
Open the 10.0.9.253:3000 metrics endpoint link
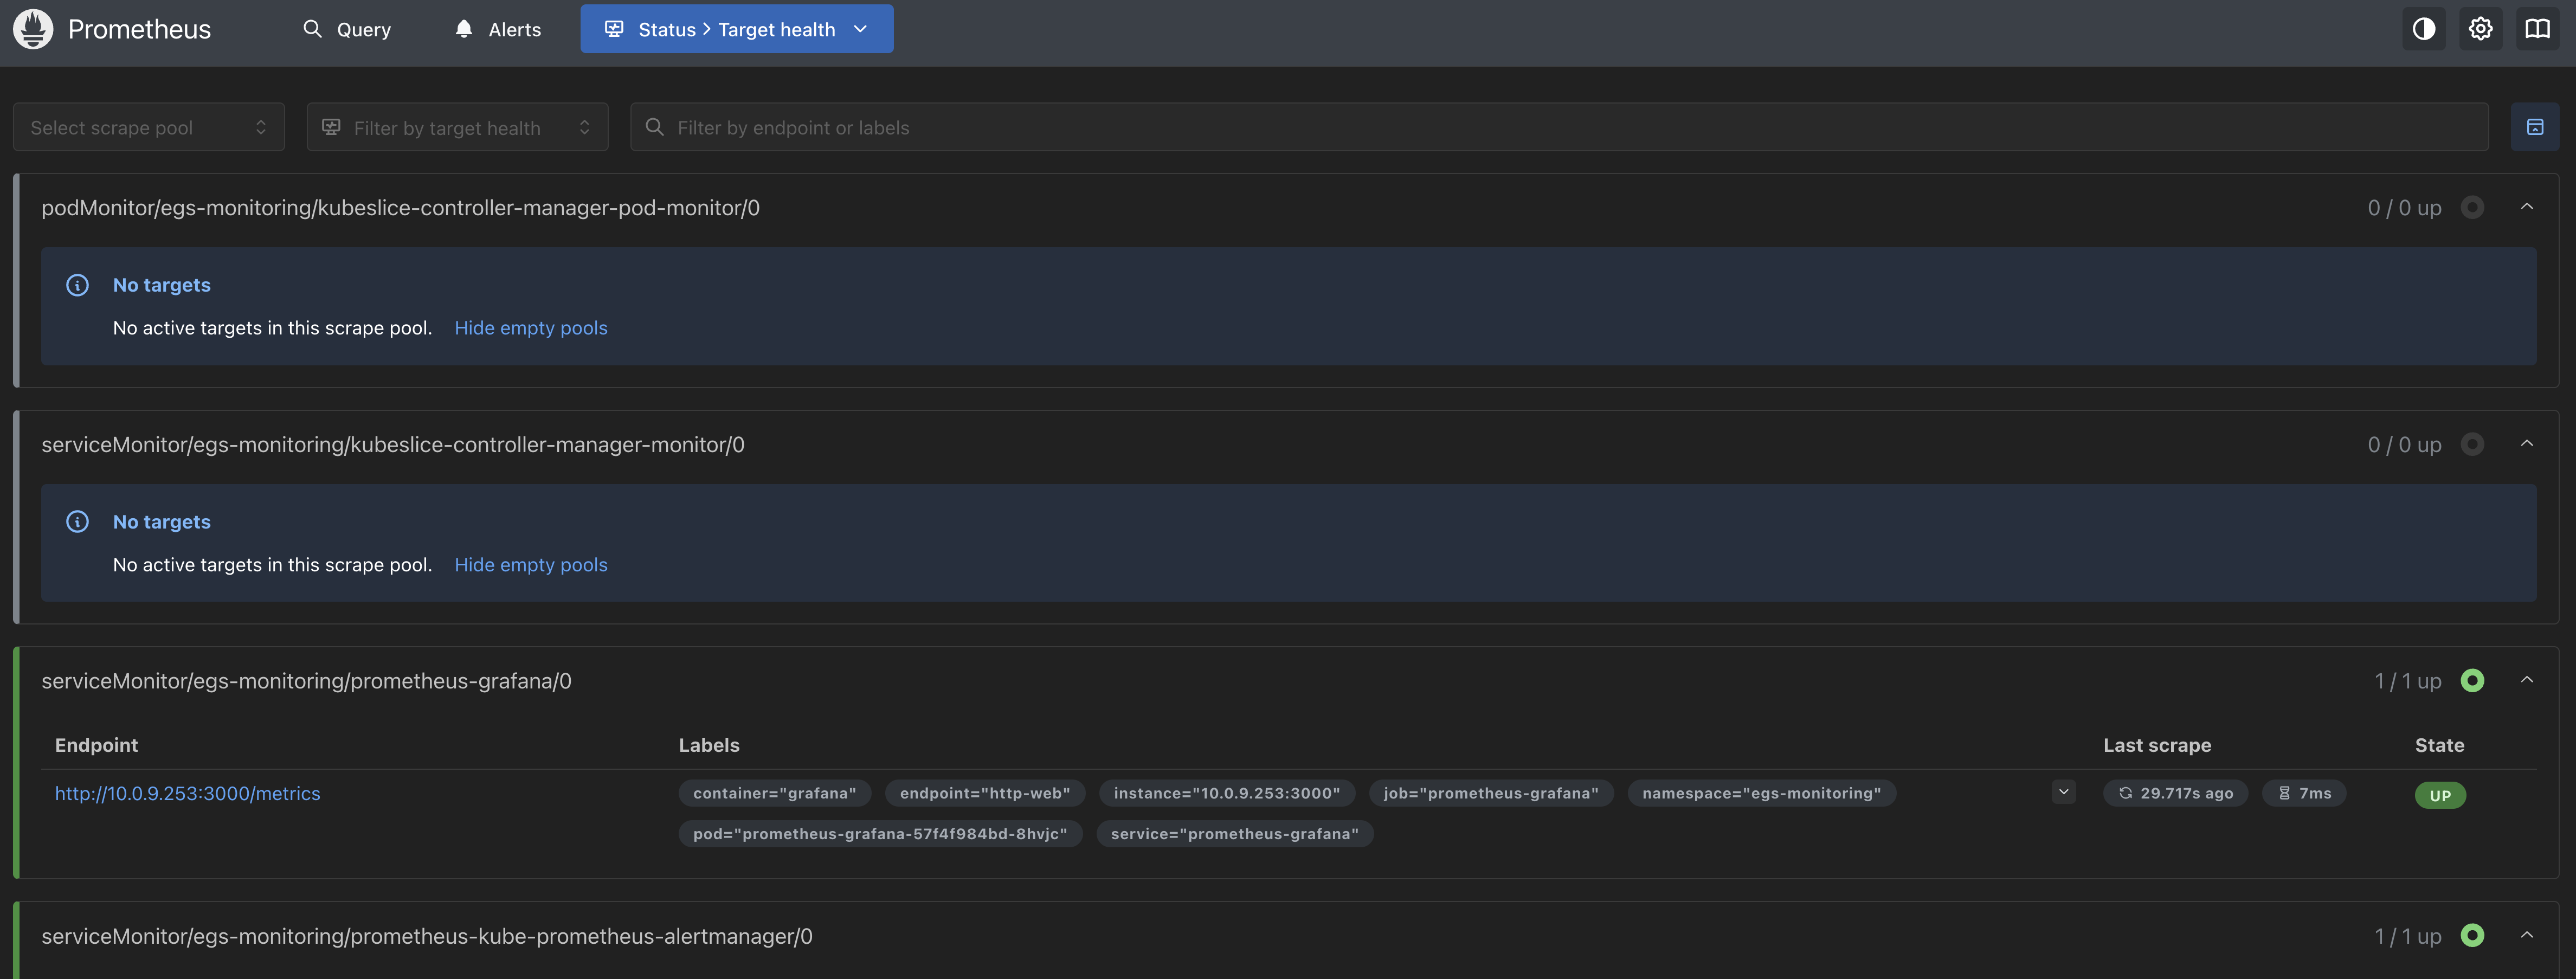(x=187, y=793)
